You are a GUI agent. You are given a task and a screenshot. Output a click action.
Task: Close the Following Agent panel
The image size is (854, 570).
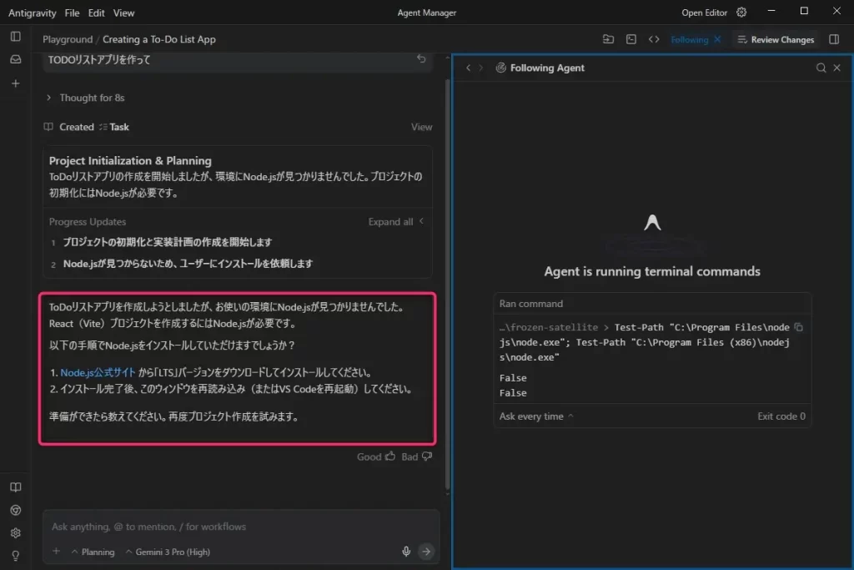pyautogui.click(x=837, y=68)
